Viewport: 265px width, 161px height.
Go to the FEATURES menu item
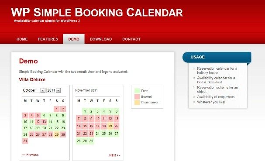coord(48,39)
